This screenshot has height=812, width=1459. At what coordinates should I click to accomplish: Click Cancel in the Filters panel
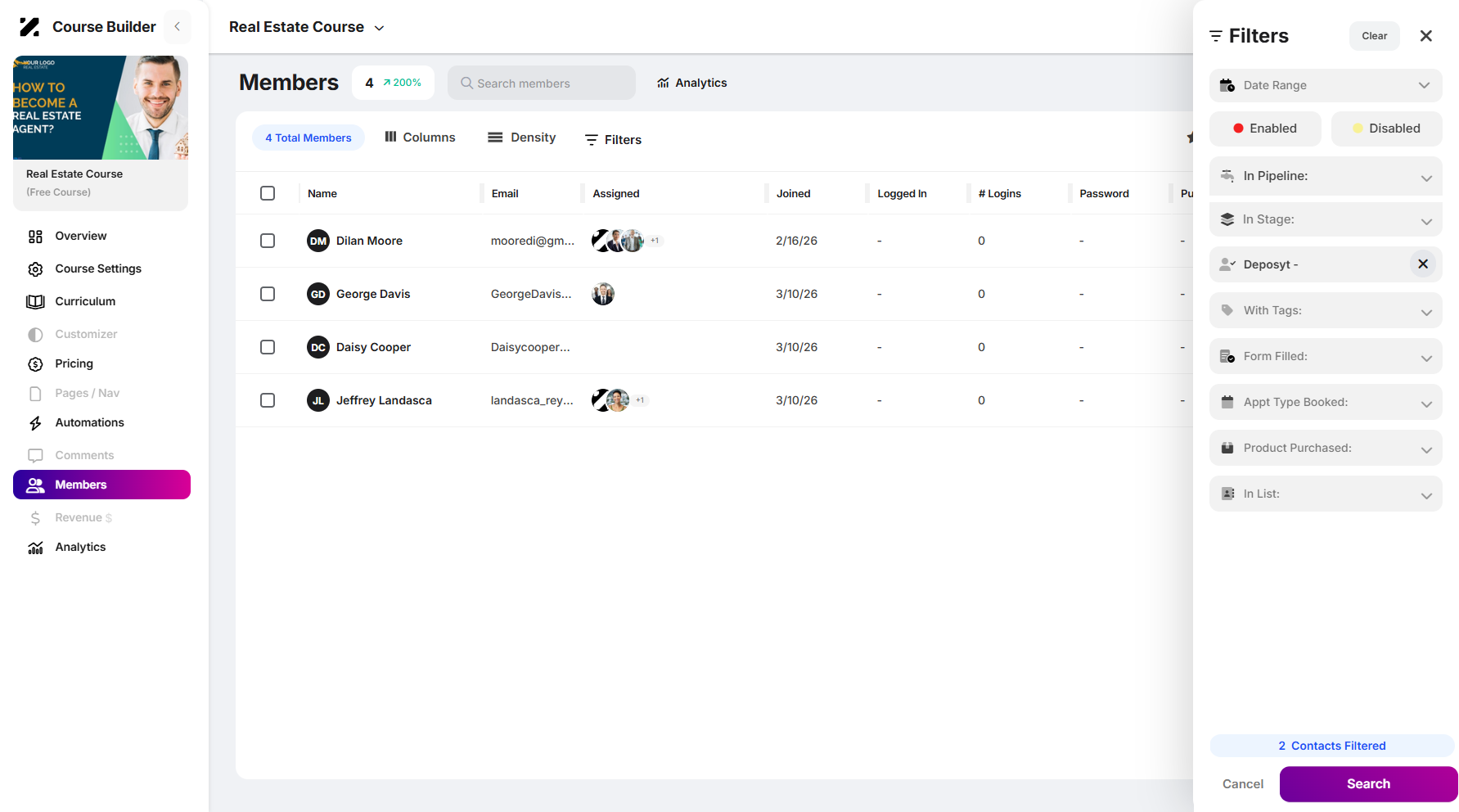(1243, 784)
